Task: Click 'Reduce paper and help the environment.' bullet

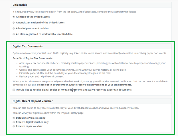Action: (x=42, y=76)
